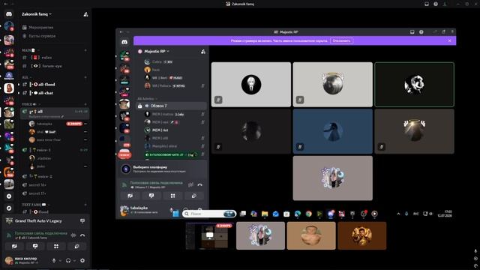Open the inbox icon in title bar
Screen dimensions: 480x270
pos(427,4)
